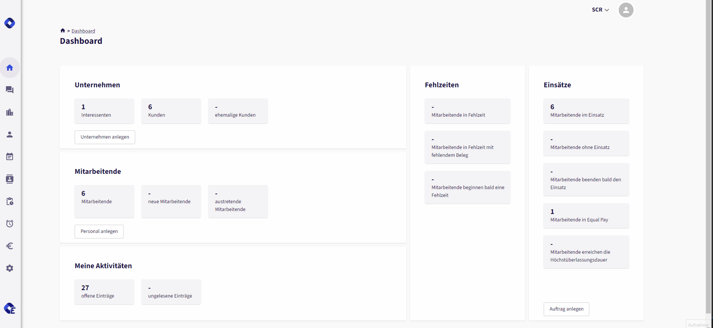Click Unternehmen anlegen button
The width and height of the screenshot is (713, 328).
tap(105, 137)
